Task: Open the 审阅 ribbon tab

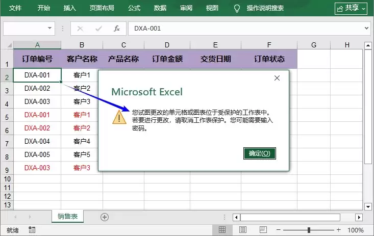Action: click(186, 8)
